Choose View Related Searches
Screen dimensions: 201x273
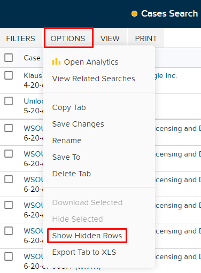click(x=94, y=79)
